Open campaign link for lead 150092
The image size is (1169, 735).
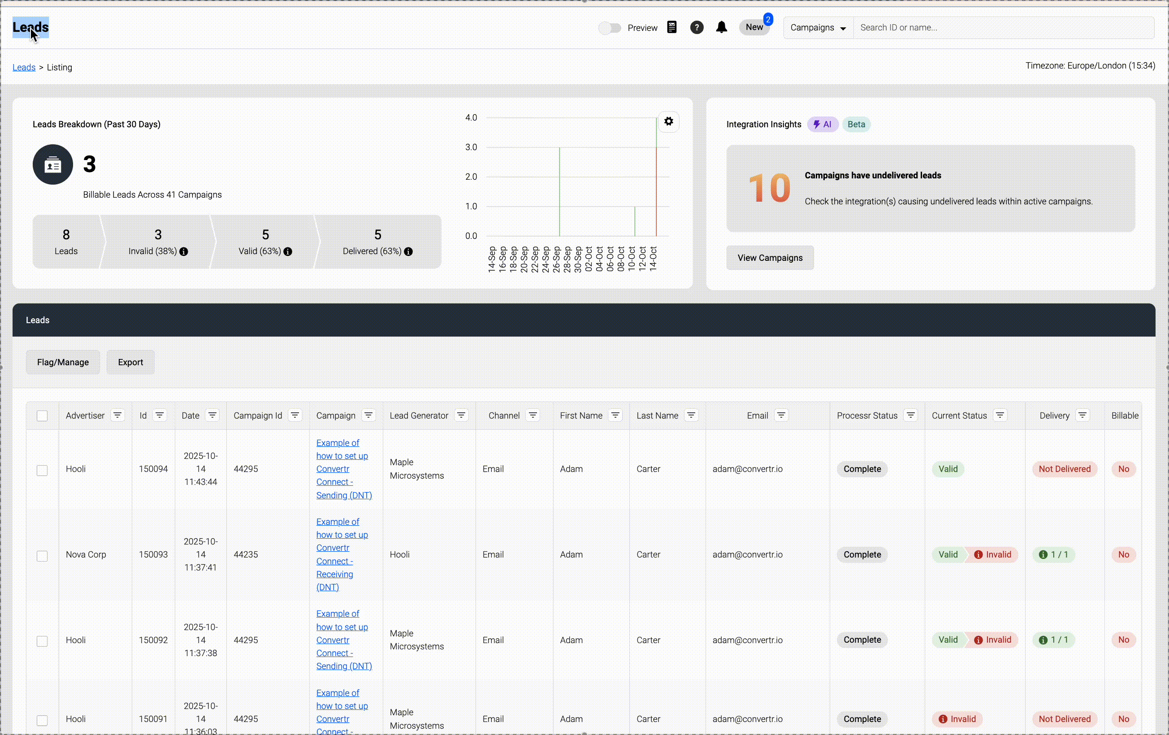(x=344, y=640)
